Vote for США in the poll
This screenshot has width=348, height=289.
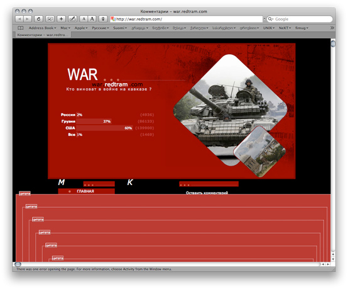[70, 128]
